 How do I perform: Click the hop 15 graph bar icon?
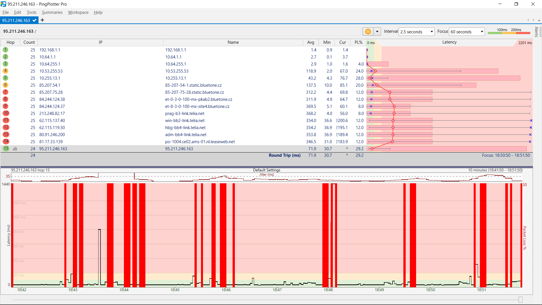15,149
